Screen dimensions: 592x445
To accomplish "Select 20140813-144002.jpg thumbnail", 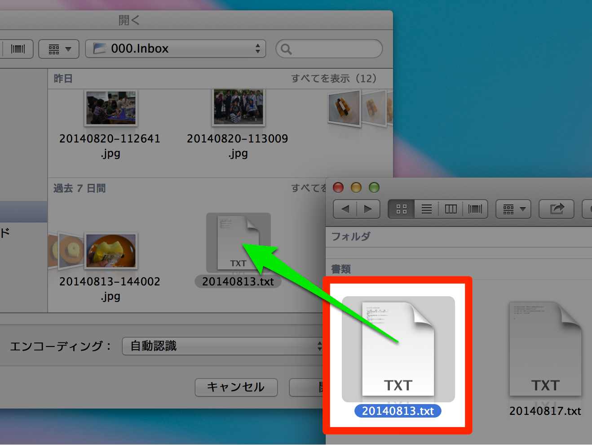I will 111,251.
